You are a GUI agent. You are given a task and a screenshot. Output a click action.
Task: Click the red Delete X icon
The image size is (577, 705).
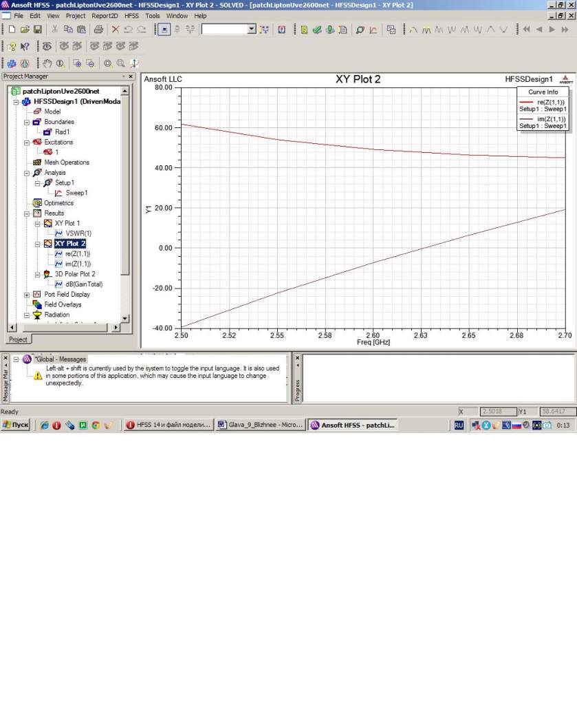(x=115, y=30)
